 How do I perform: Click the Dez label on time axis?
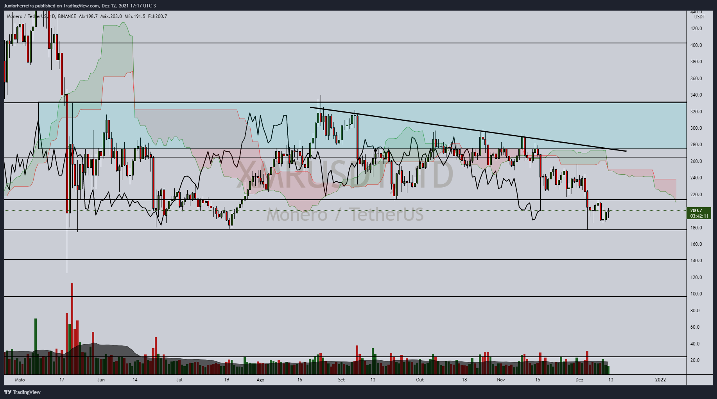tap(579, 380)
